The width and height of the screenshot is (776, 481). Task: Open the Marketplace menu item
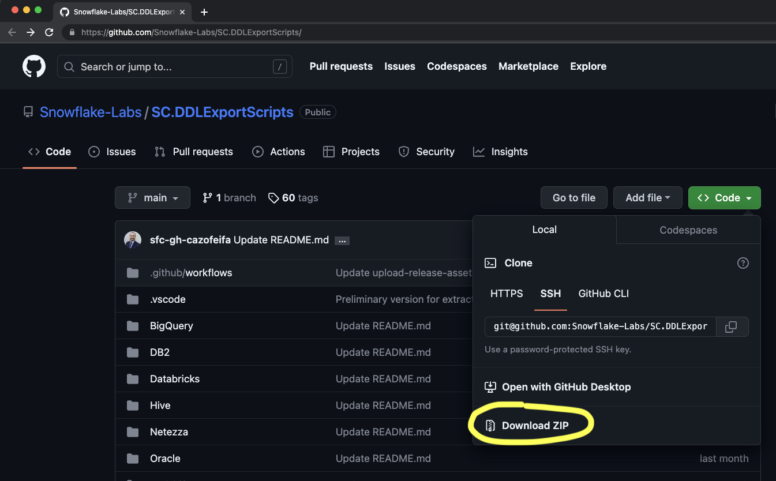click(x=528, y=66)
